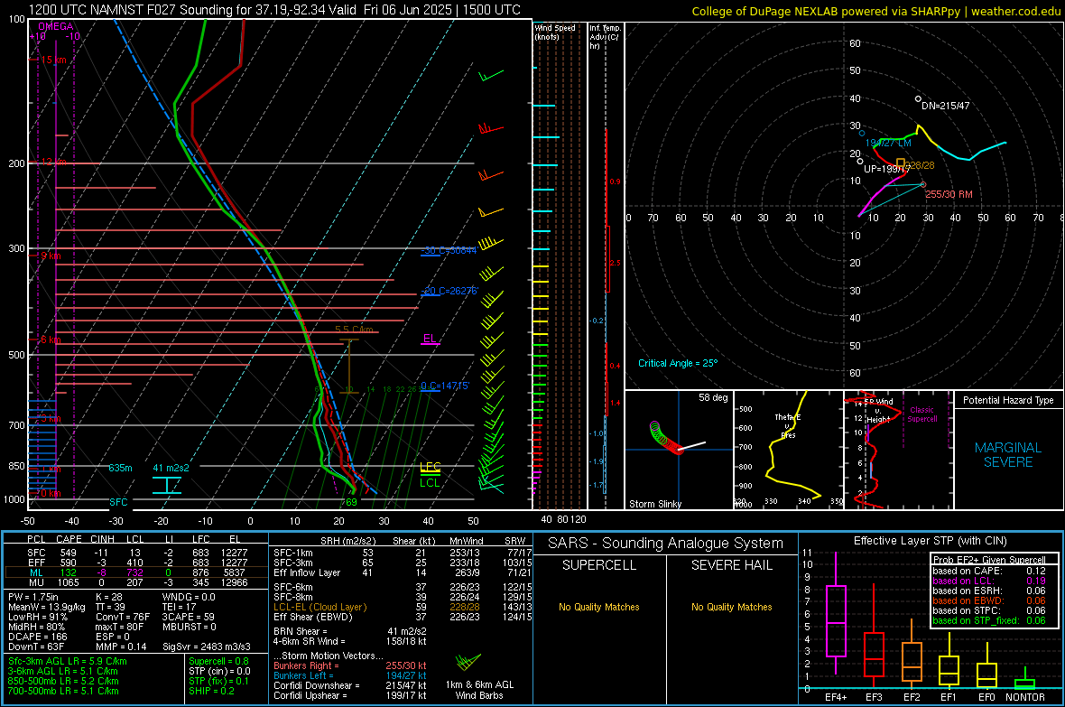The height and width of the screenshot is (707, 1065).
Task: Click the cyan '835m' label
Action: pyautogui.click(x=120, y=468)
